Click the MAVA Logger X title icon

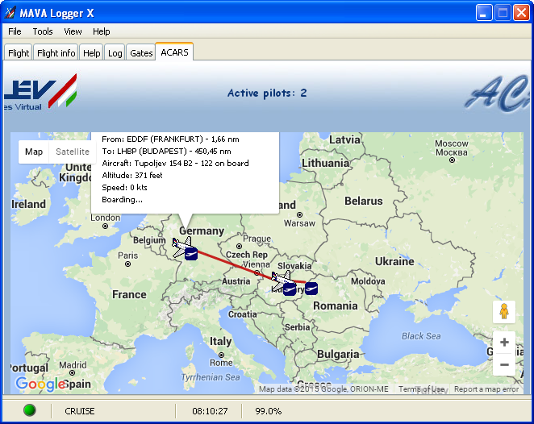pyautogui.click(x=10, y=13)
